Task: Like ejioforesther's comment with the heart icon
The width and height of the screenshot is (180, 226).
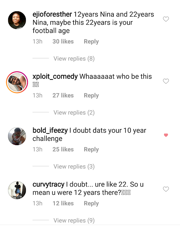Action: click(166, 19)
